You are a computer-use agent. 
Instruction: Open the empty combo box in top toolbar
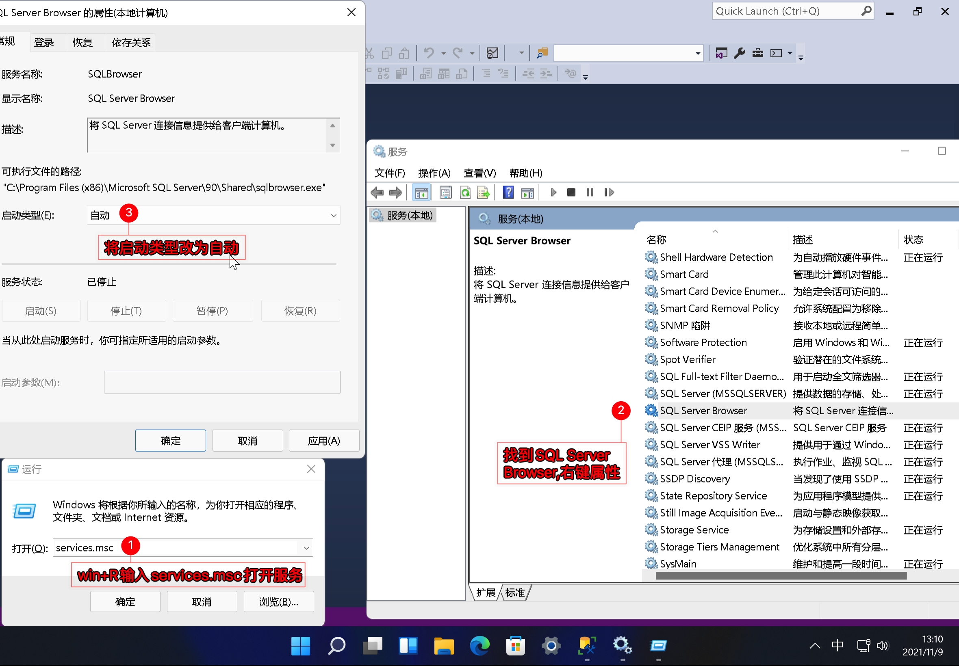(x=697, y=53)
